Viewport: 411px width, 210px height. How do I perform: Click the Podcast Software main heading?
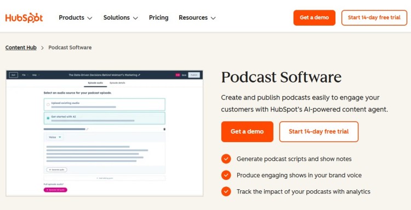(281, 77)
